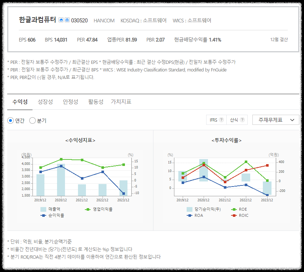This screenshot has height=272, width=304.
Task: Click the 2020/12 매출액 bar in 수익성지표
Action: click(61, 180)
